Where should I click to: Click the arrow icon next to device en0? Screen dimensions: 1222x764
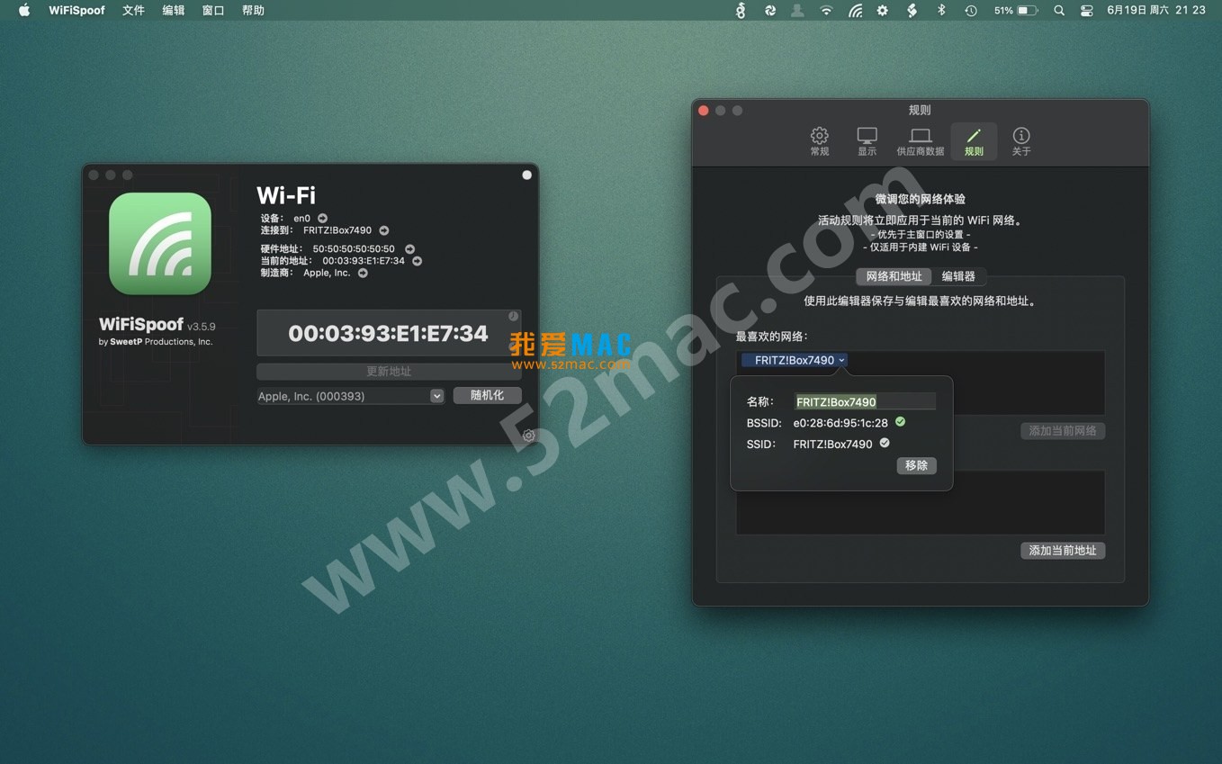tap(323, 219)
